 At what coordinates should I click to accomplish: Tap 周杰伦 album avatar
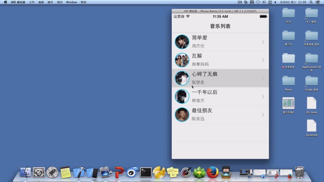(x=182, y=42)
